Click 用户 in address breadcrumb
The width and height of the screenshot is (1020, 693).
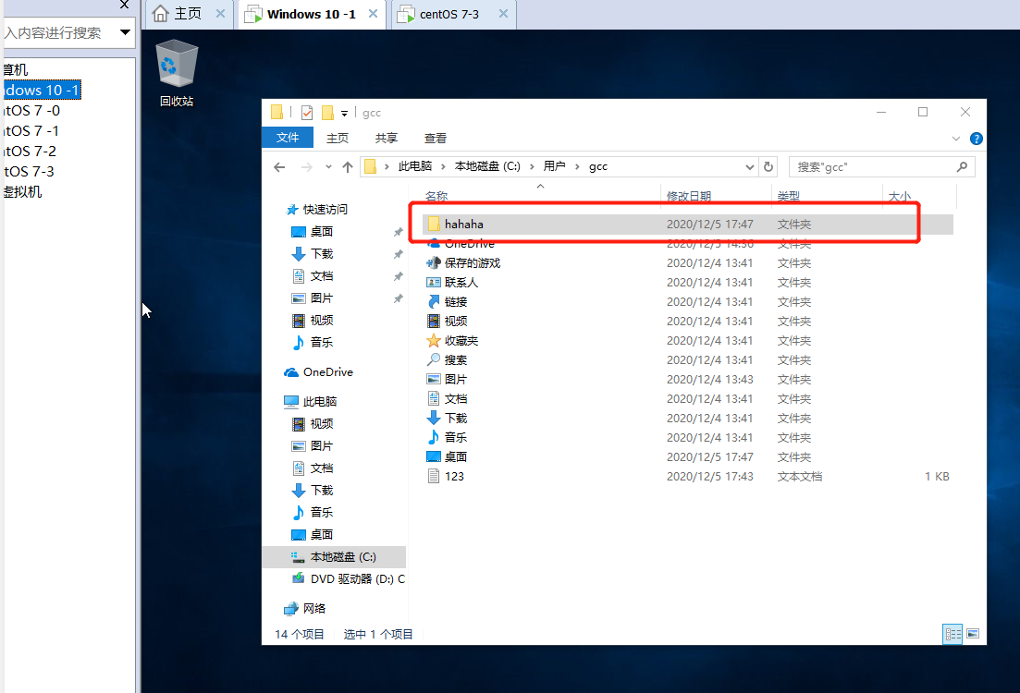pos(554,166)
